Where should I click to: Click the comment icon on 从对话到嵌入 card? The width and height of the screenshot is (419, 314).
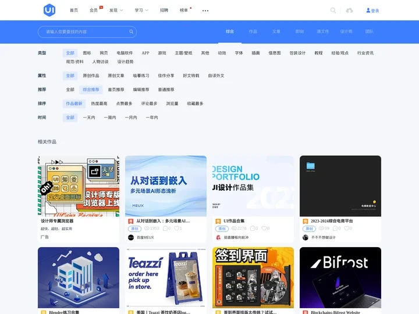(165, 229)
